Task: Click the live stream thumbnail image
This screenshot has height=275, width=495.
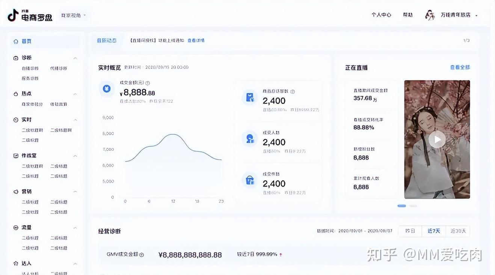Action: (x=437, y=139)
